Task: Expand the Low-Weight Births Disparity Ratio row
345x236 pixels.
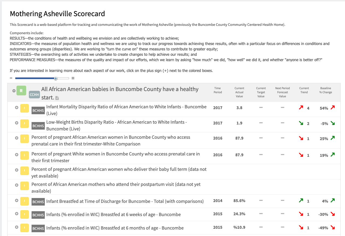Action: [16, 123]
